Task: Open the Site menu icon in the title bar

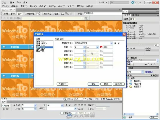Action: (25, 2)
